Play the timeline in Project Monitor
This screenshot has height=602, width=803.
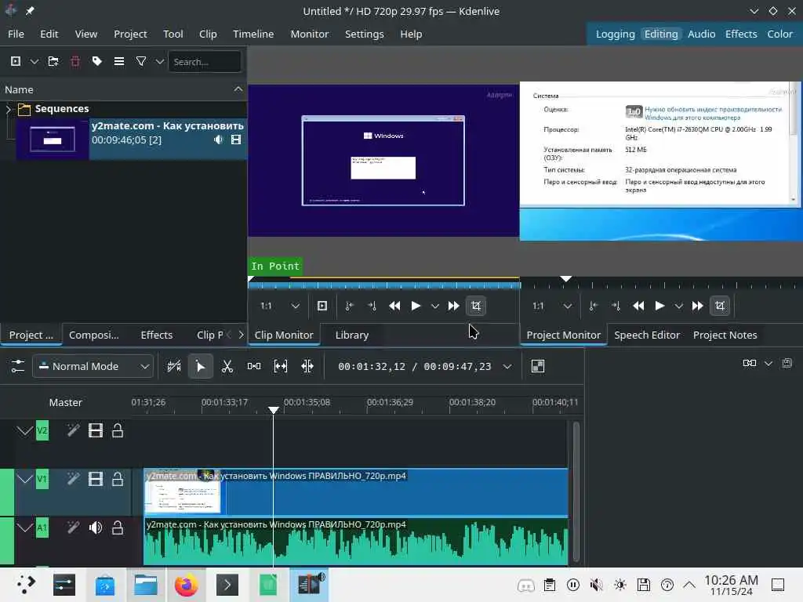pyautogui.click(x=659, y=306)
